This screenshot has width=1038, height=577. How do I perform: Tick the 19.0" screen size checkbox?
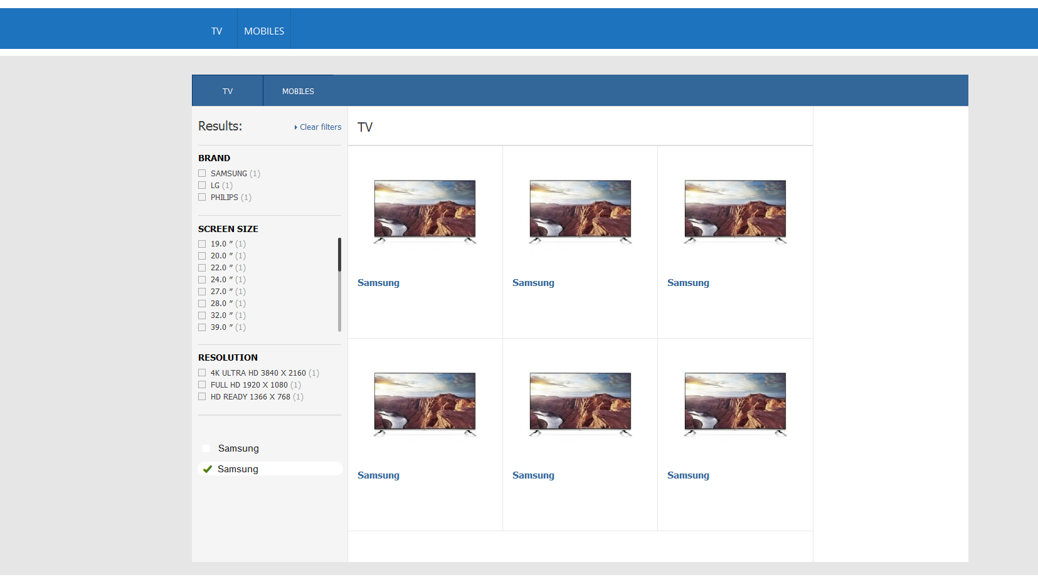[202, 244]
